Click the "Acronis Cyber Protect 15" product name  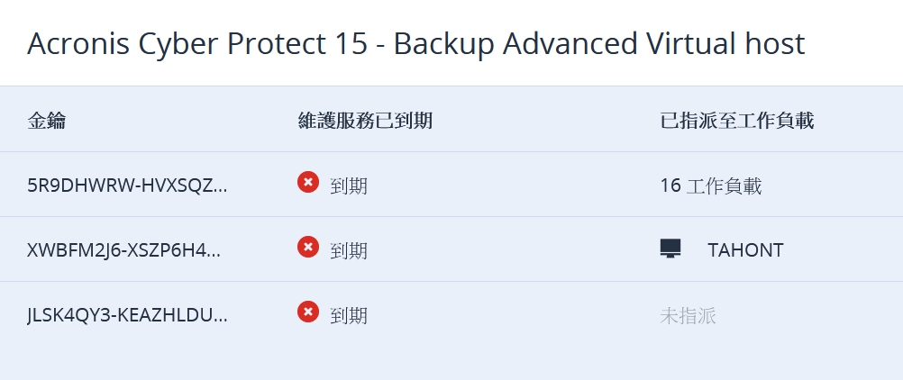(197, 43)
